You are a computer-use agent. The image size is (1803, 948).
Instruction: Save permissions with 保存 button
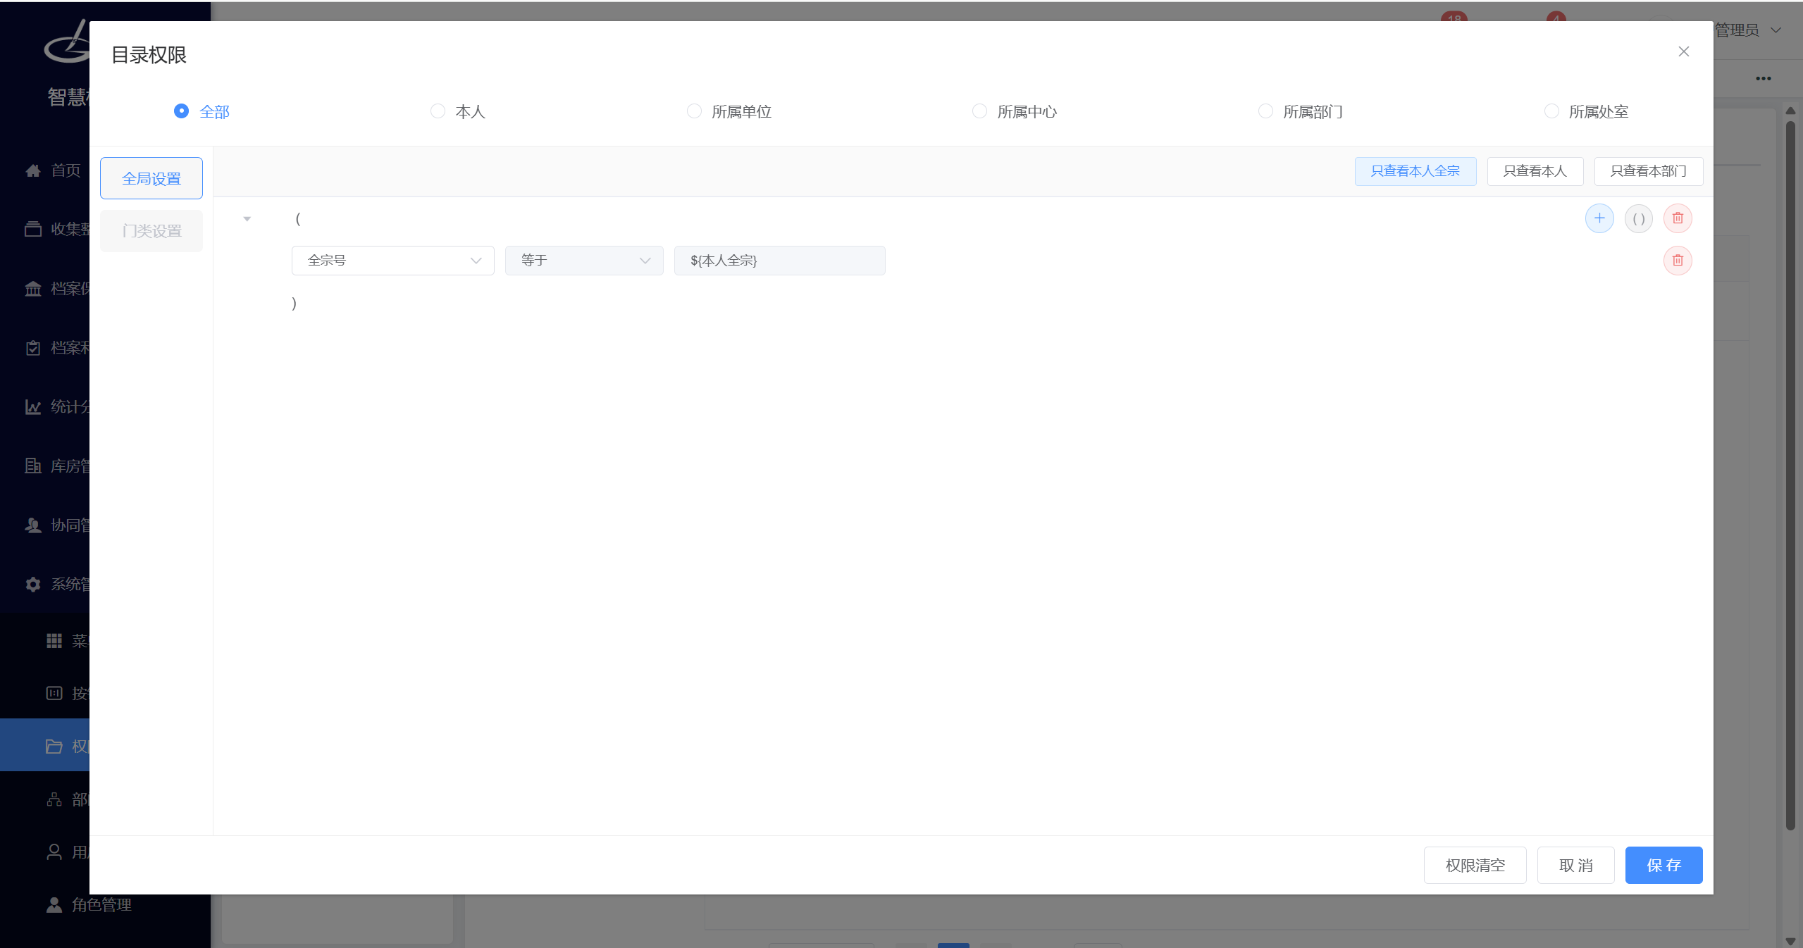1664,865
